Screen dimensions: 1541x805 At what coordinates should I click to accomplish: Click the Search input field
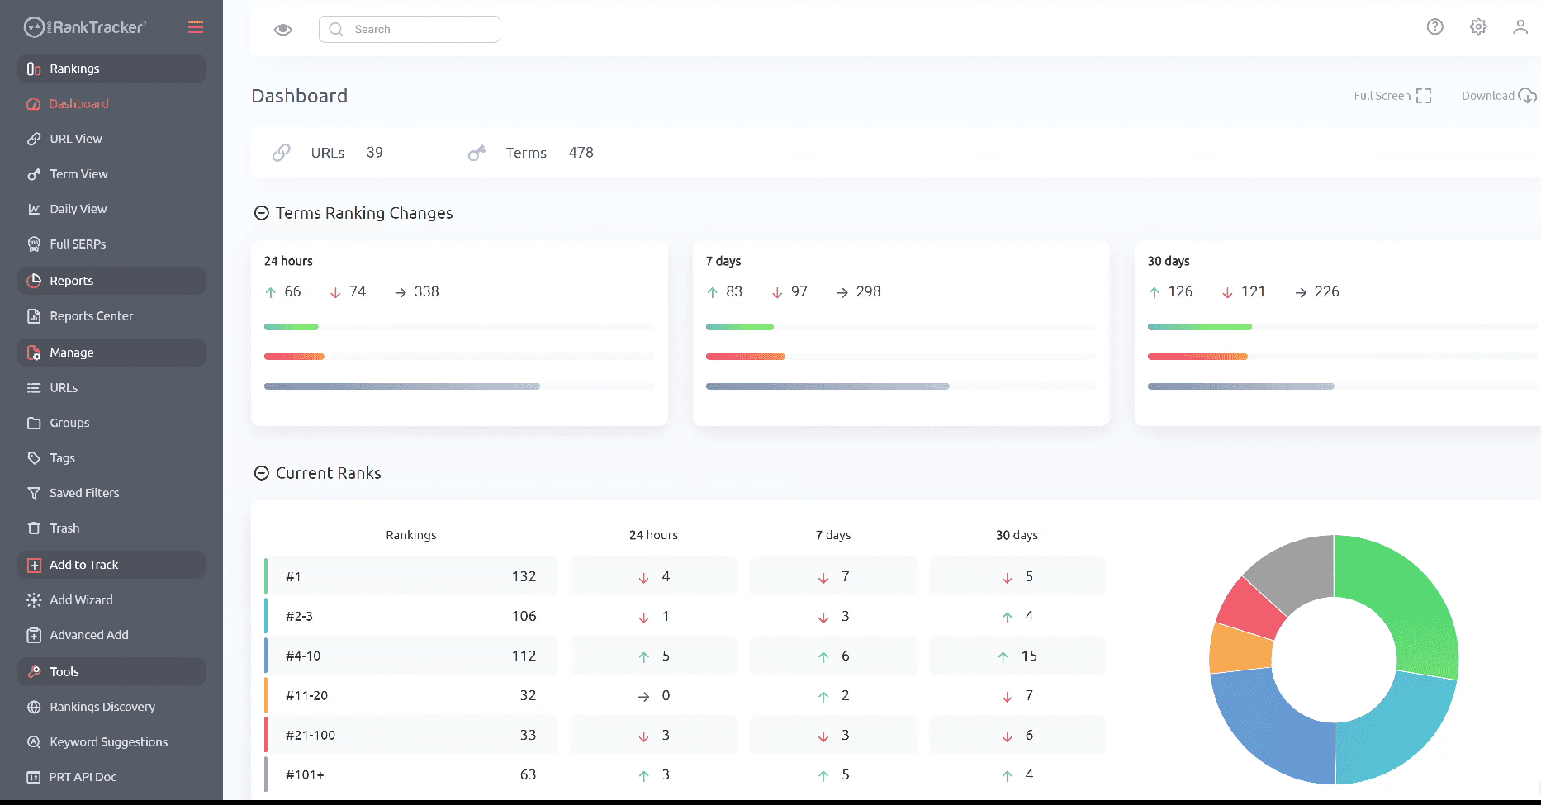pos(410,29)
